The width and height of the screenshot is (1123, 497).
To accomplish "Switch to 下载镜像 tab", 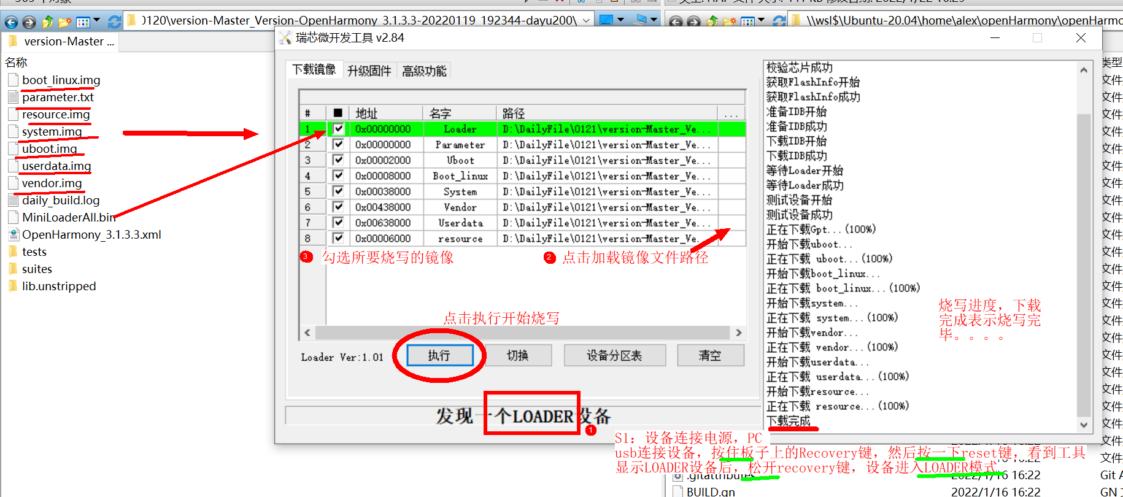I will [x=314, y=69].
